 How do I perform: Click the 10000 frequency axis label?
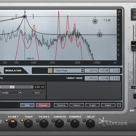tap(97, 63)
